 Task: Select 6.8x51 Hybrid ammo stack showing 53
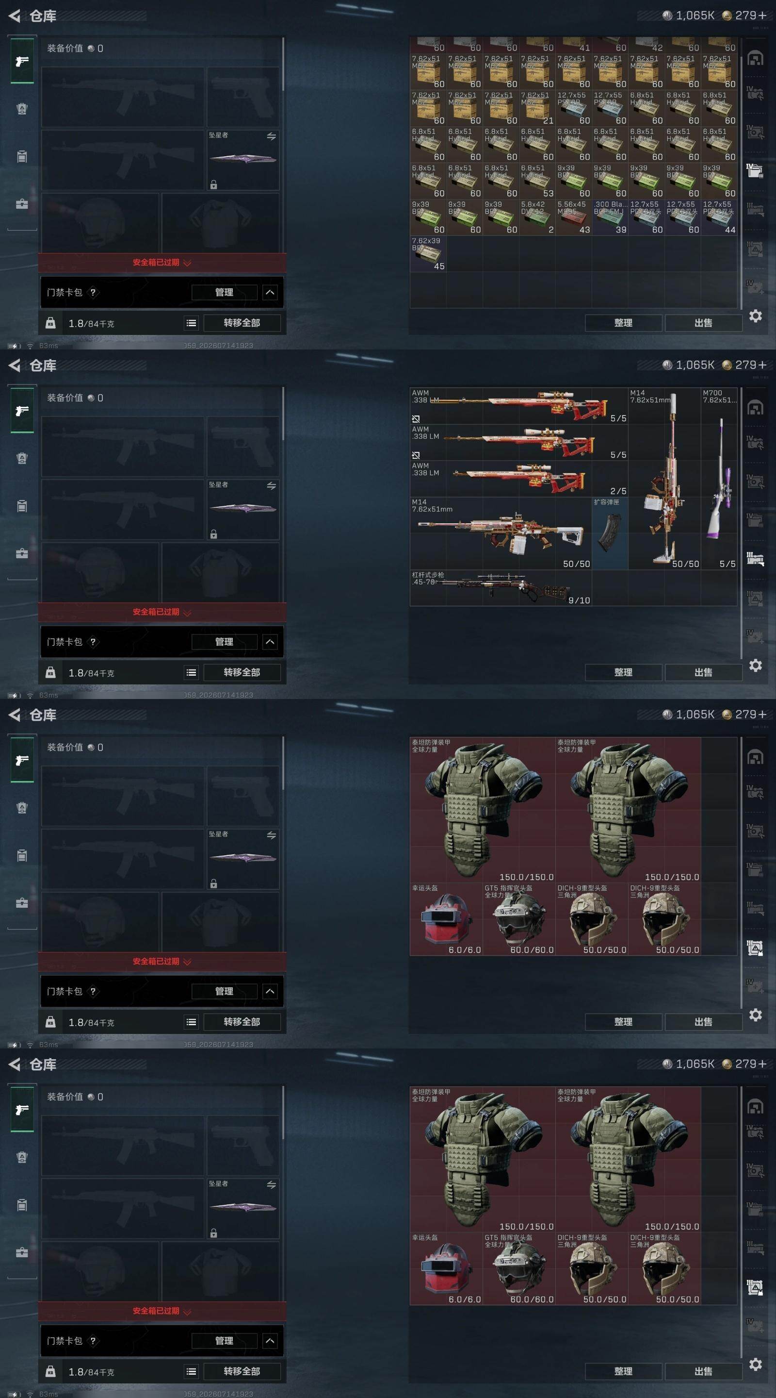(x=537, y=181)
